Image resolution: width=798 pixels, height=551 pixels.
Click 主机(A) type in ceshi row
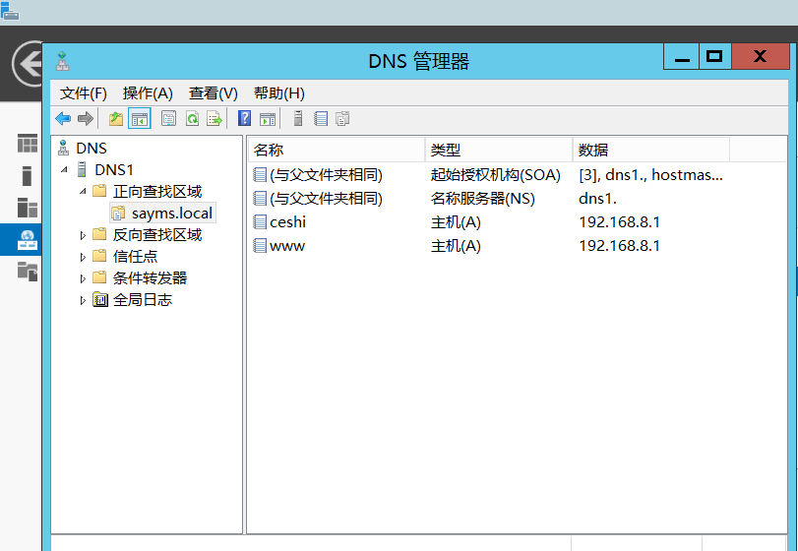[x=456, y=222]
